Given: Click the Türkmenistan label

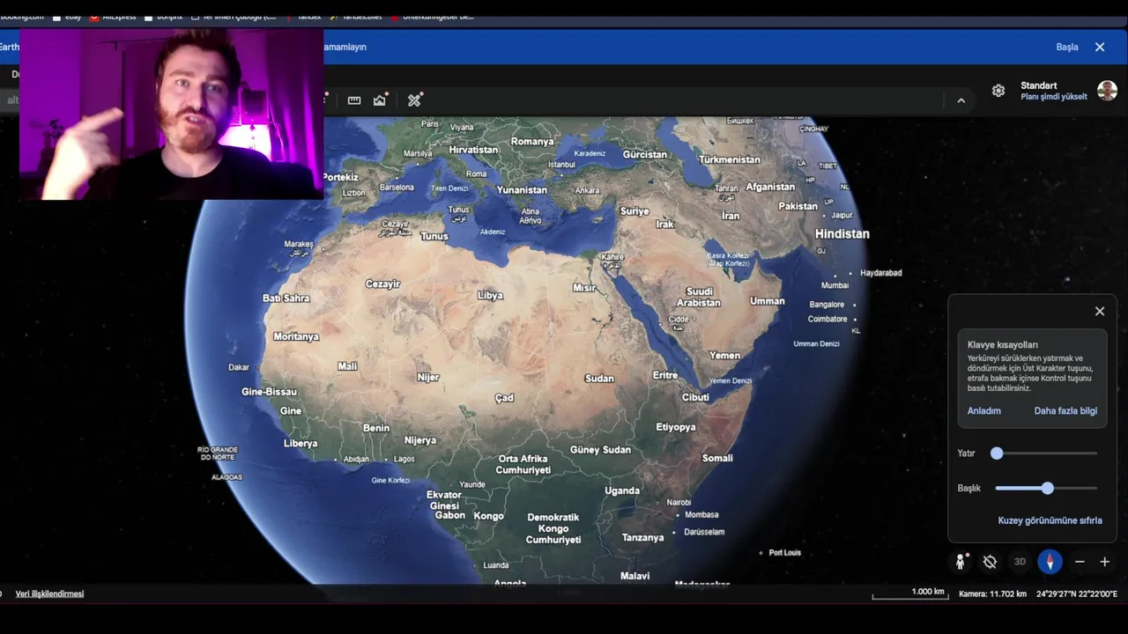Looking at the screenshot, I should click(x=729, y=160).
